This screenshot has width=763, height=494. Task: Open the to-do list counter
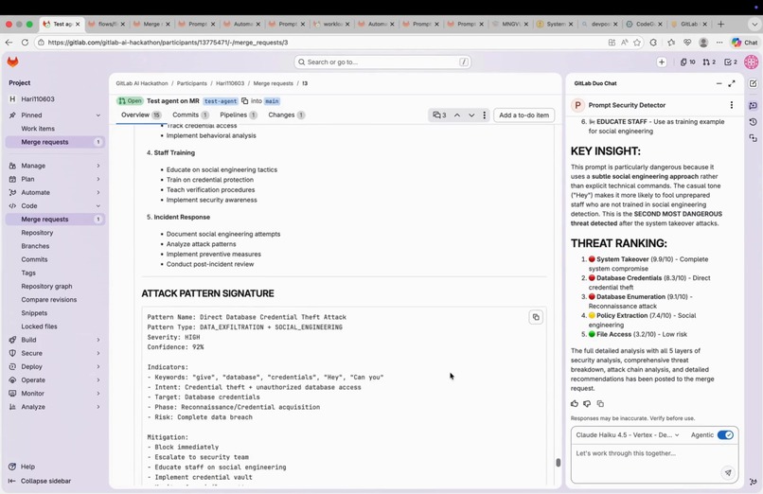click(x=731, y=62)
